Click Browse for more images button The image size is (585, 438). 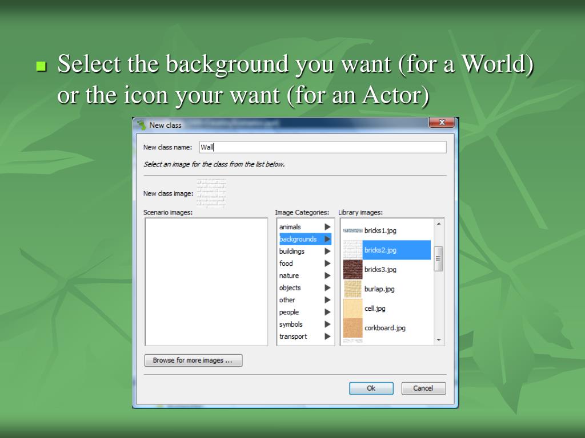click(193, 360)
